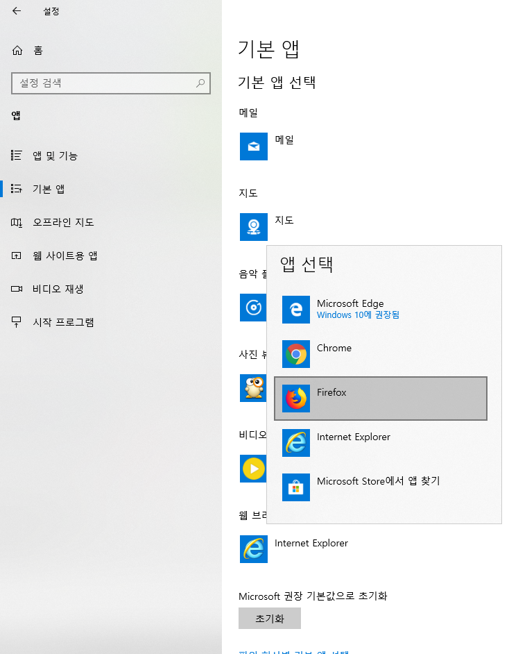Click '앱 선택' popup heading
Image resolution: width=509 pixels, height=654 pixels.
[x=306, y=265]
